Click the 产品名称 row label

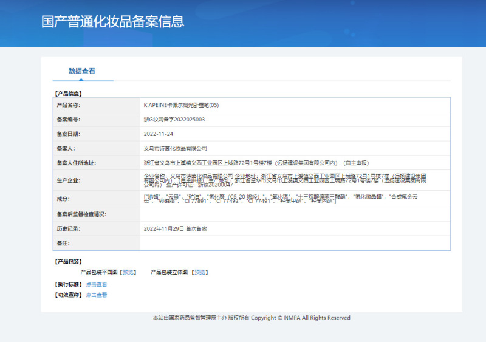pos(69,105)
